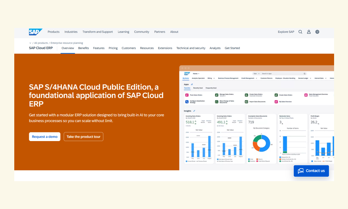Image resolution: width=348 pixels, height=209 pixels.
Task: Click the Backorder Items 3K card
Action: (x=293, y=139)
